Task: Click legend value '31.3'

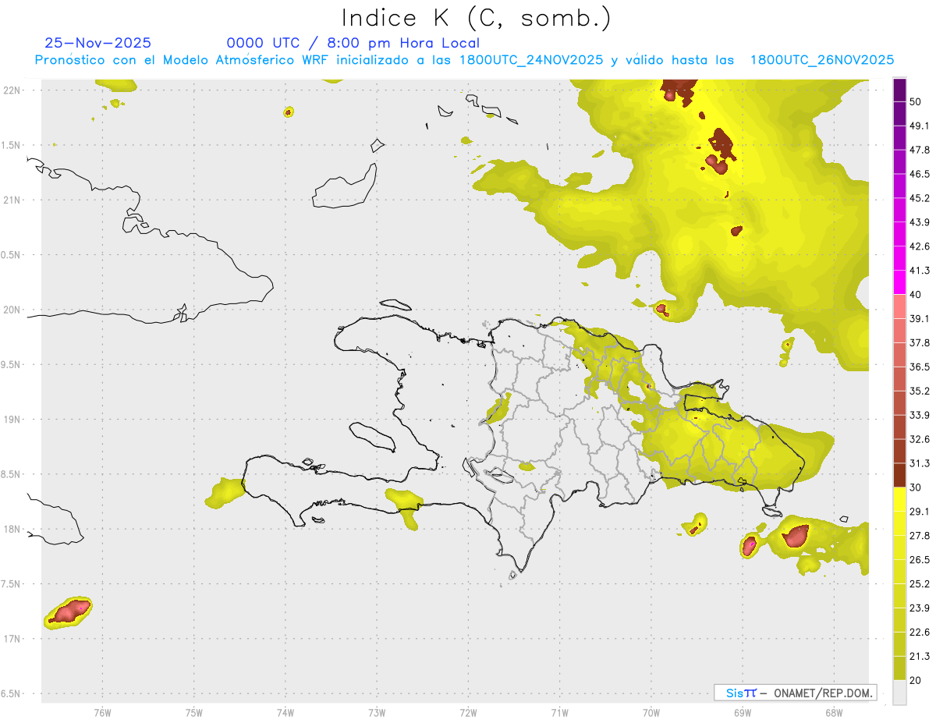Action: point(919,463)
